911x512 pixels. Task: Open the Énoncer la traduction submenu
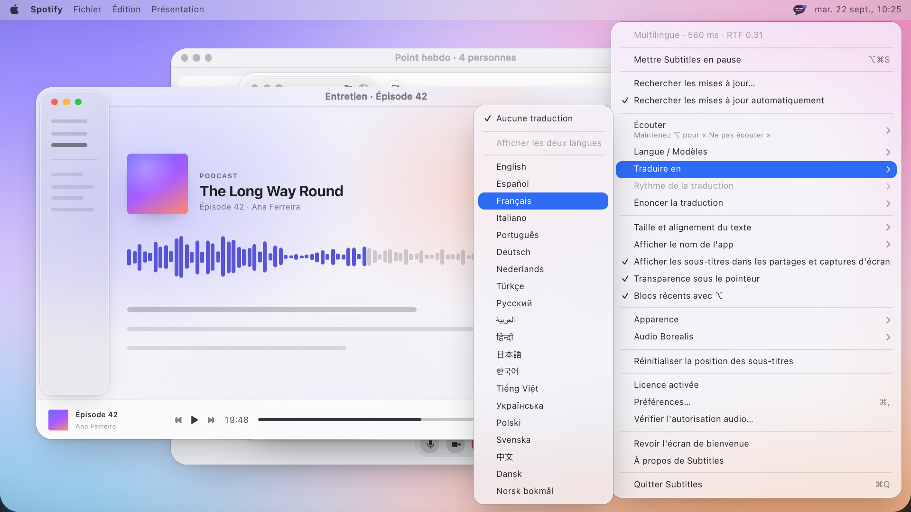click(756, 203)
